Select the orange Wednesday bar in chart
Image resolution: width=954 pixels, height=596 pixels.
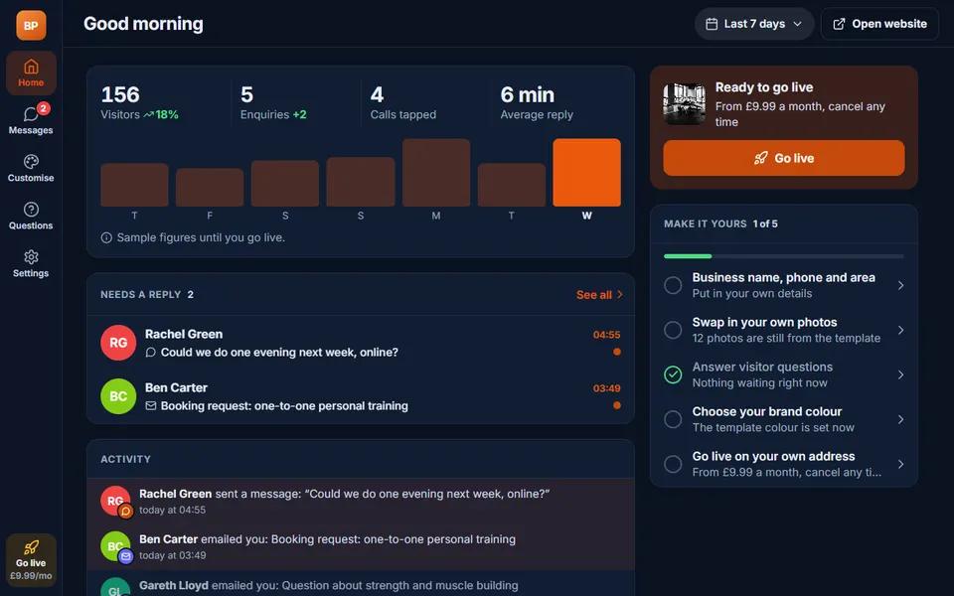coord(586,172)
